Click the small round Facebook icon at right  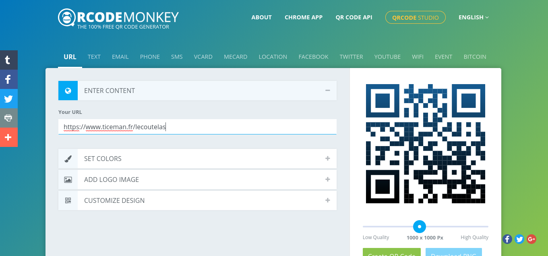pyautogui.click(x=507, y=239)
